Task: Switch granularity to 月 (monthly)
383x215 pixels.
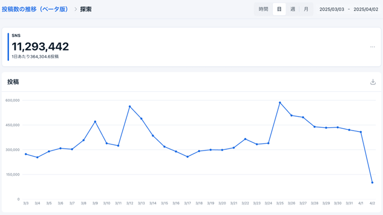Action: 306,9
